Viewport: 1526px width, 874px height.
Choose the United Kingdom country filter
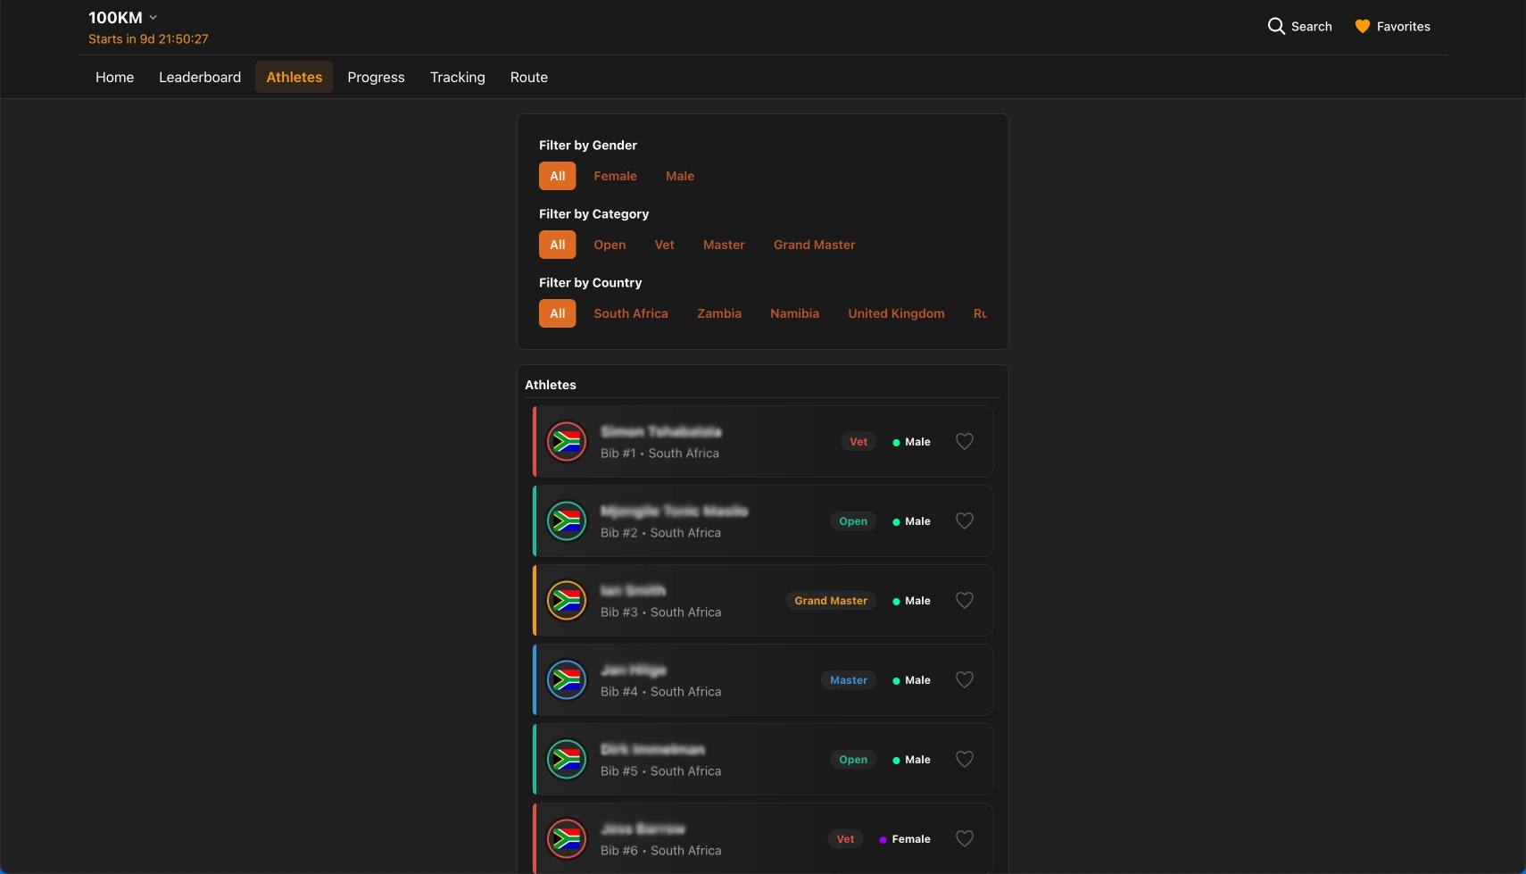pyautogui.click(x=896, y=313)
